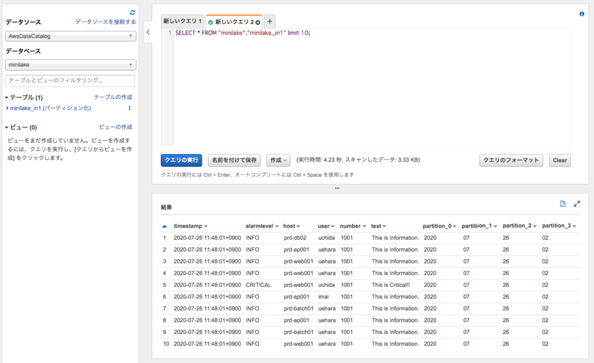
Task: Select the 'This is Critical!!' text cell
Action: 390,285
